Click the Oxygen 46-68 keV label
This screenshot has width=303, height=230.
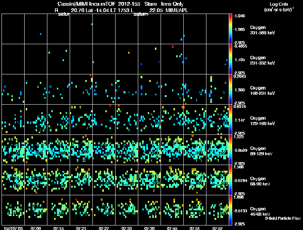click(x=260, y=211)
